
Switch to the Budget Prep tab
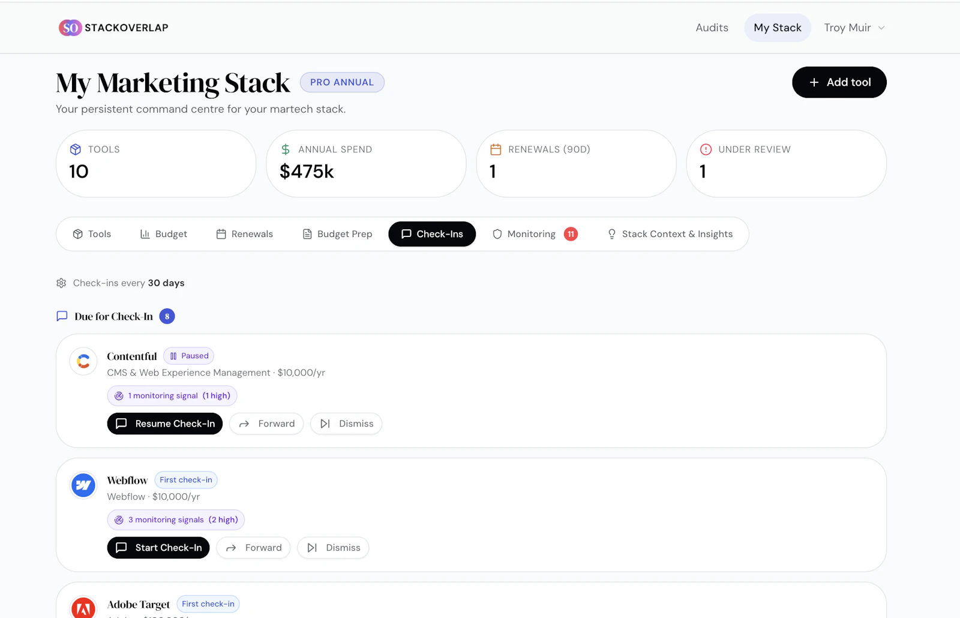pyautogui.click(x=337, y=234)
